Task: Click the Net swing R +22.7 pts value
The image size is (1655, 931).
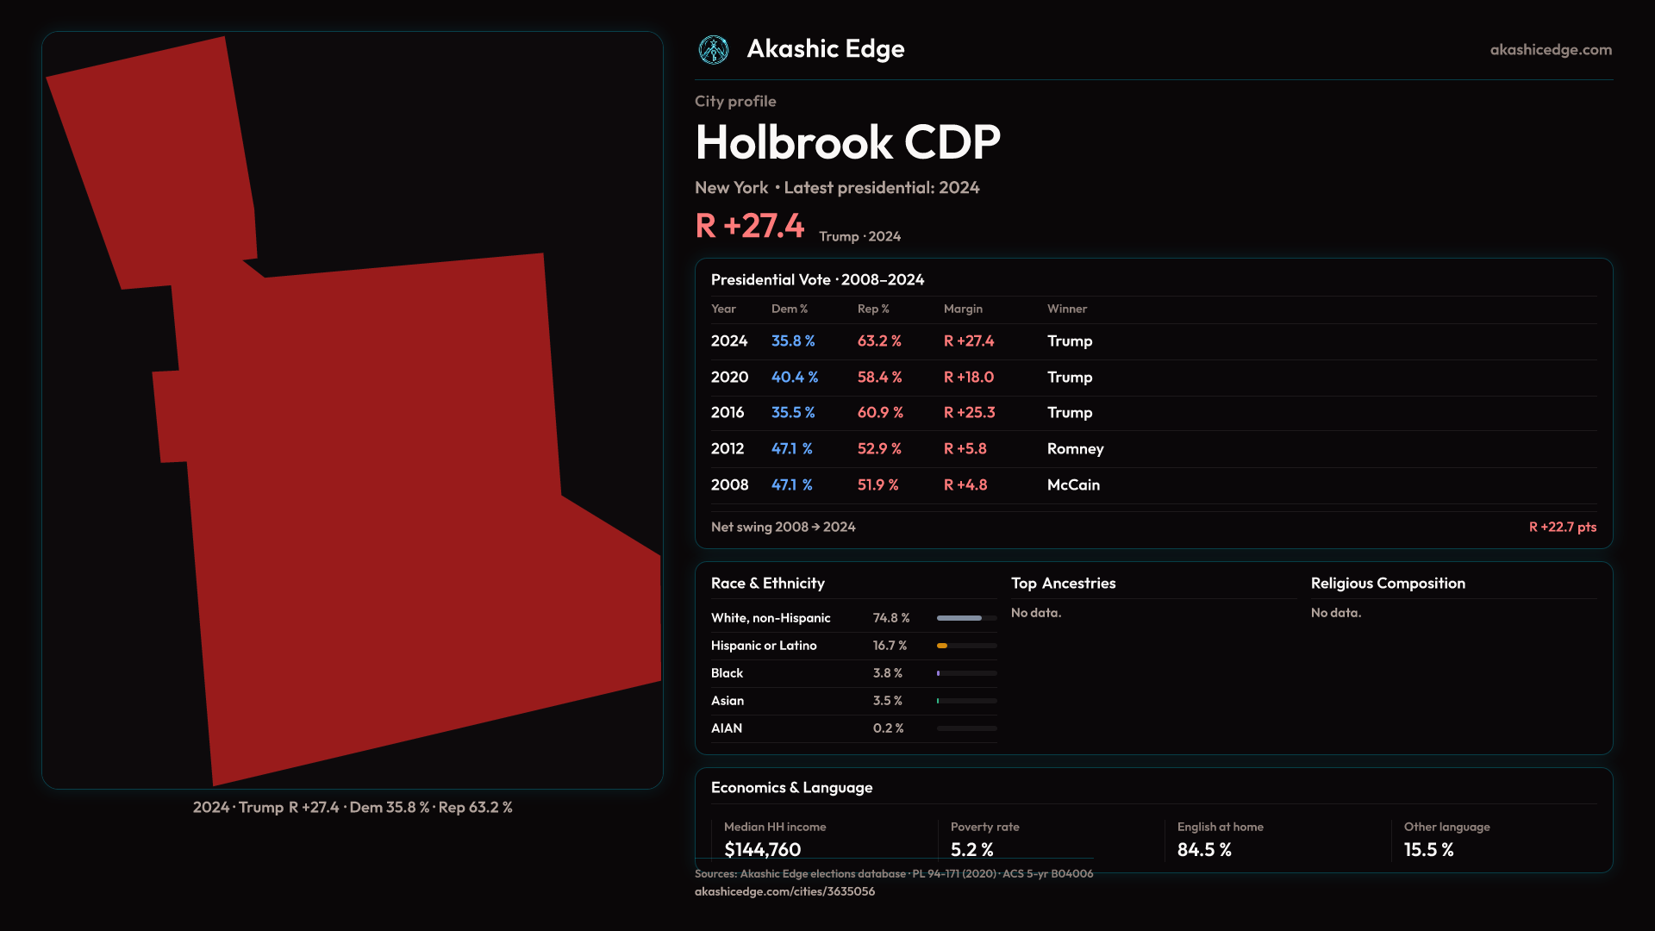Action: 1562,527
